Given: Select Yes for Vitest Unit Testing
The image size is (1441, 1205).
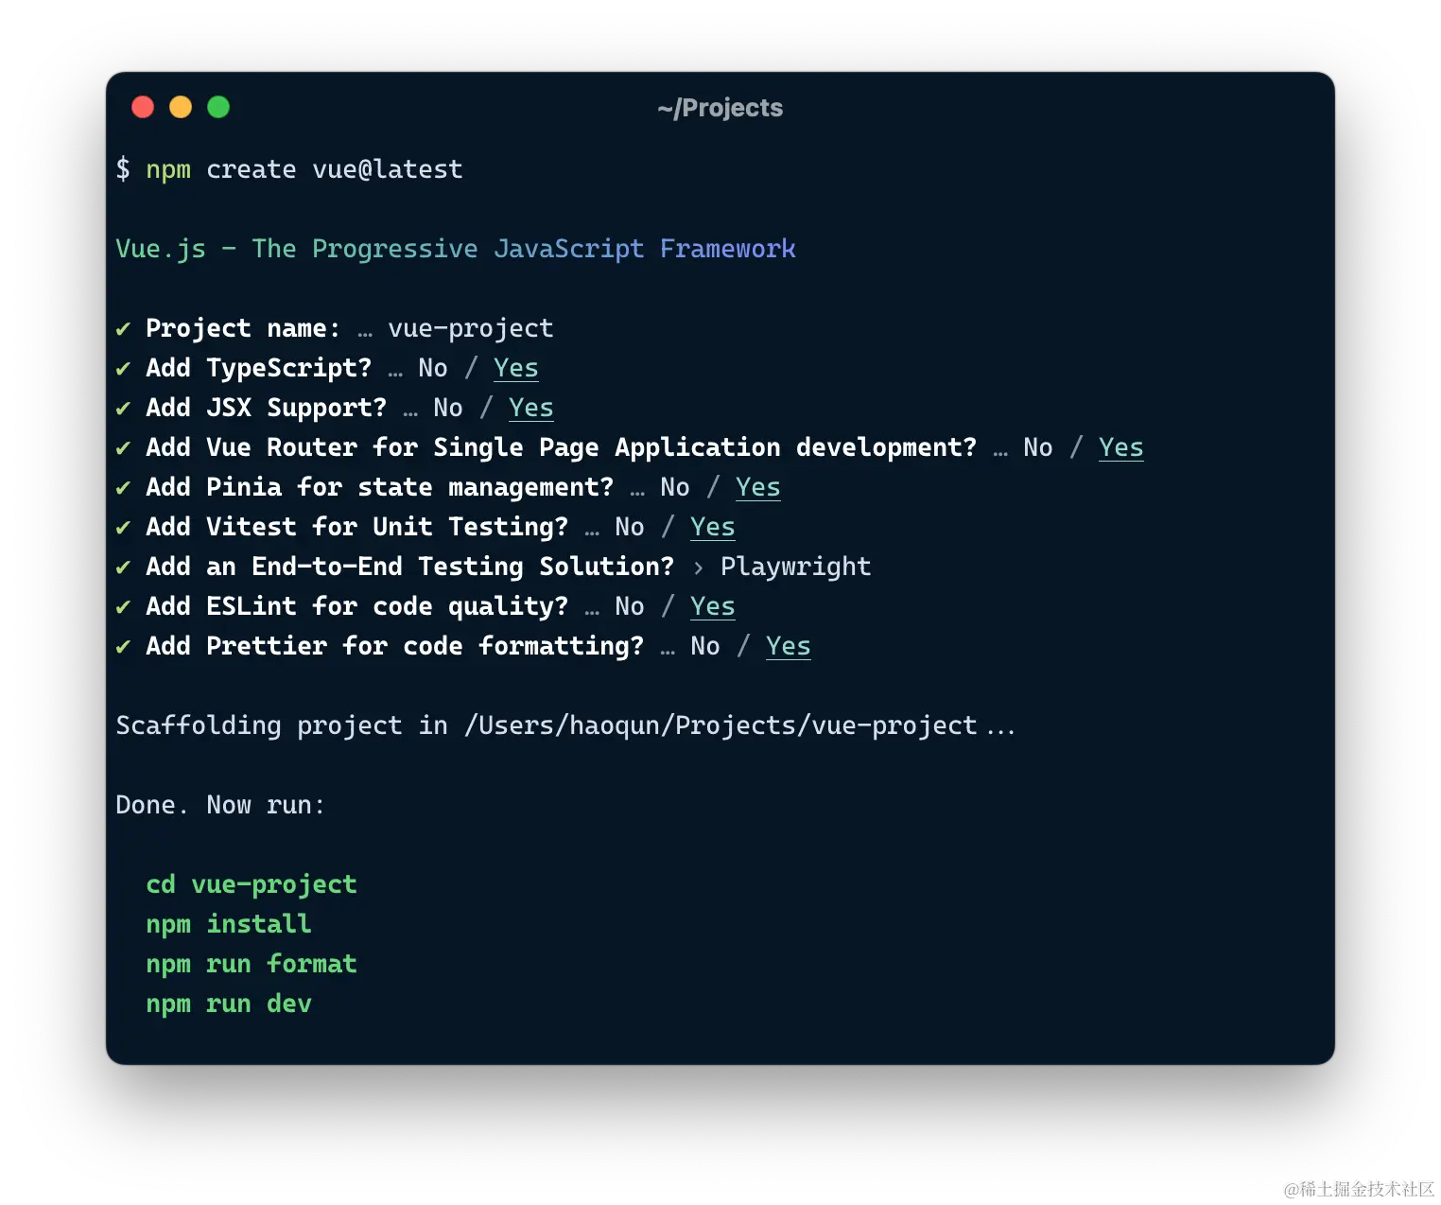Looking at the screenshot, I should (x=713, y=527).
